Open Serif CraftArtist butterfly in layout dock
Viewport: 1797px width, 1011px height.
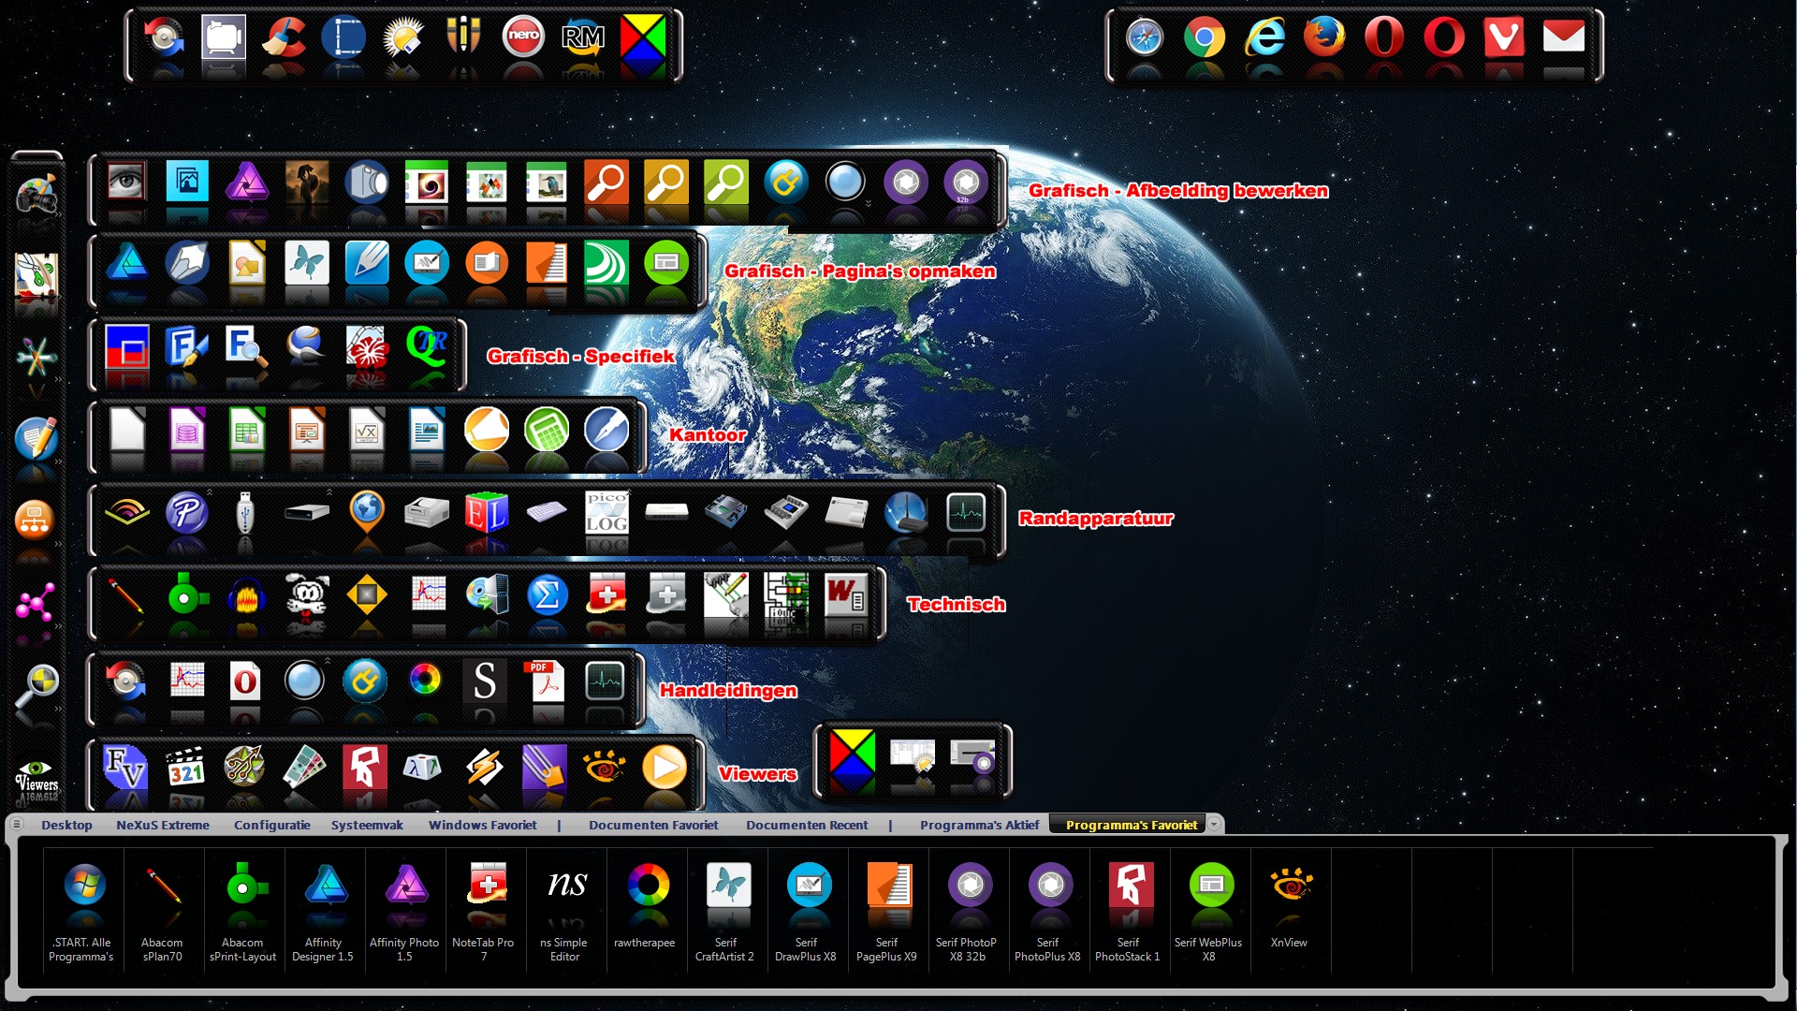coord(307,263)
